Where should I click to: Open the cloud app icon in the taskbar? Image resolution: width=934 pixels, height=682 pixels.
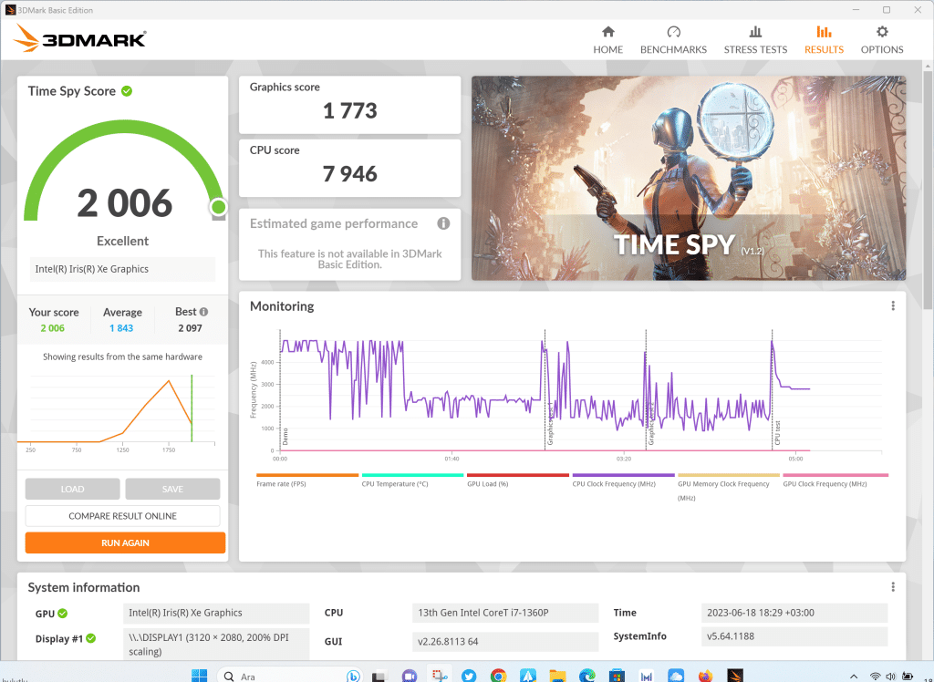click(x=676, y=676)
